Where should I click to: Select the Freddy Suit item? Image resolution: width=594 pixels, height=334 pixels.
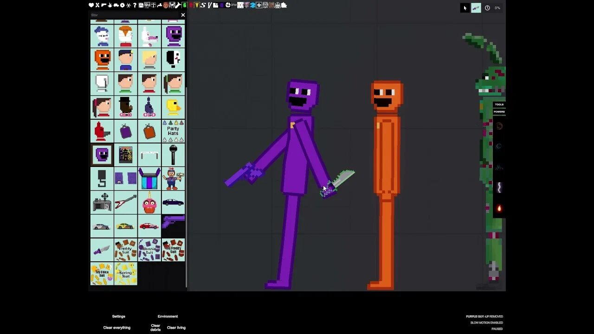(126, 250)
